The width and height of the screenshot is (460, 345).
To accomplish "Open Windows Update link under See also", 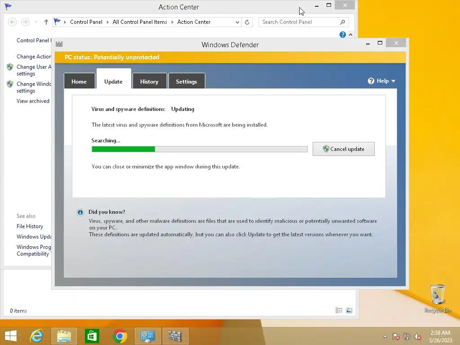I will pos(34,236).
